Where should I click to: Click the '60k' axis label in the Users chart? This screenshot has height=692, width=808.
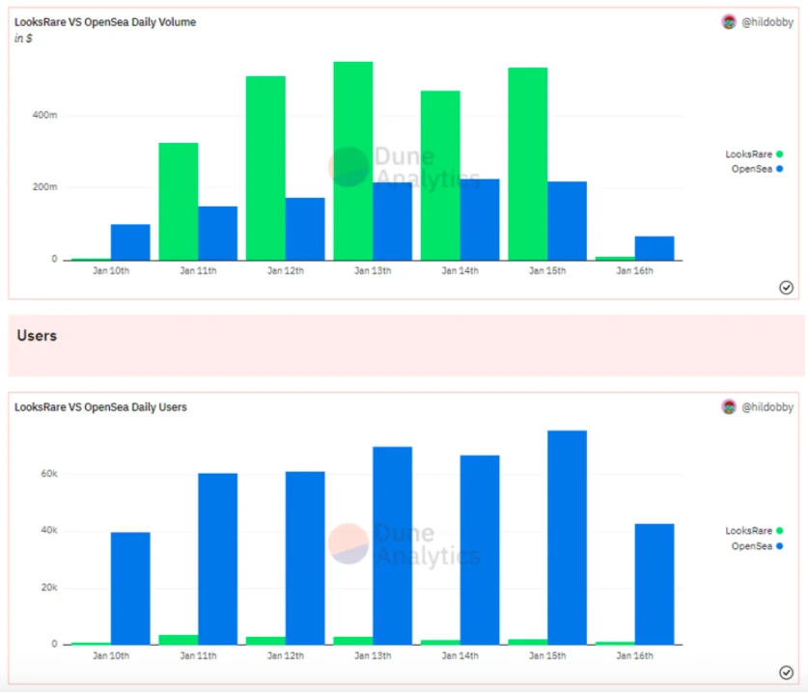tap(49, 474)
